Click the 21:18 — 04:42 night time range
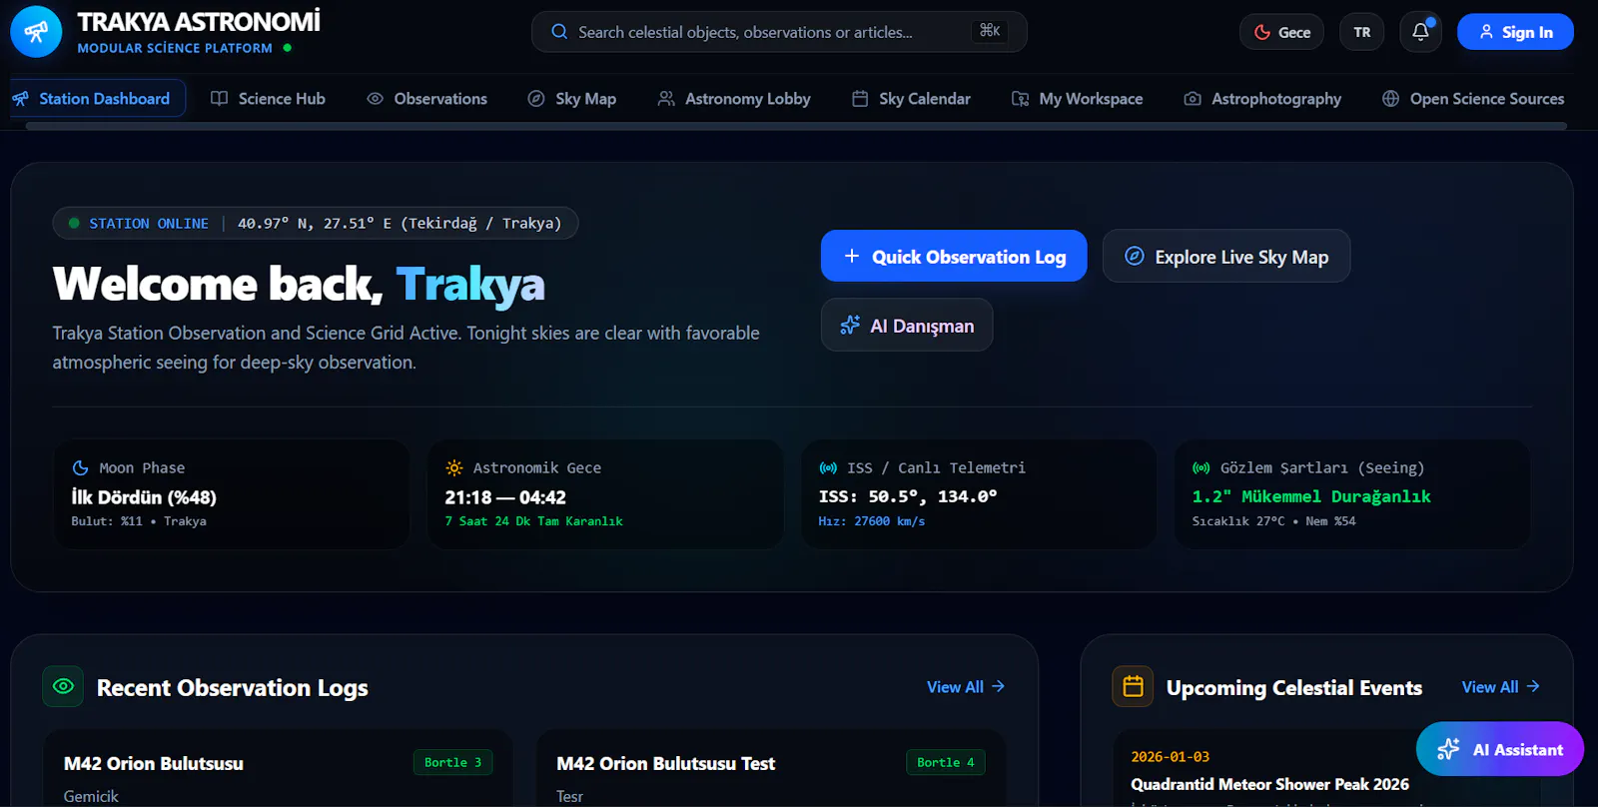 [505, 496]
